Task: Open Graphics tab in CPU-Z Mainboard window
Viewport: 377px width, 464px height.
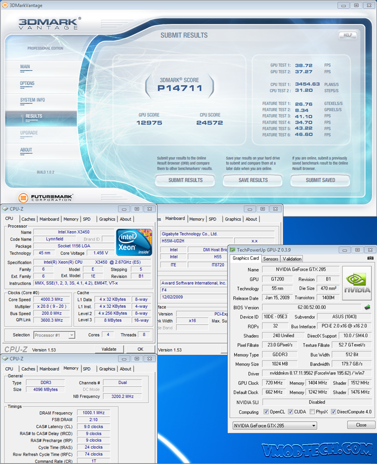Action: tap(233, 219)
